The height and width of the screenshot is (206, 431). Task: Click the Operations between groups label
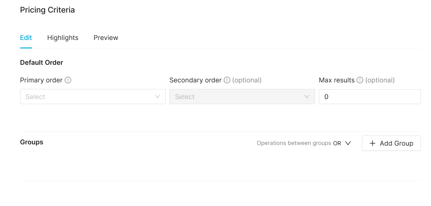[x=294, y=143]
